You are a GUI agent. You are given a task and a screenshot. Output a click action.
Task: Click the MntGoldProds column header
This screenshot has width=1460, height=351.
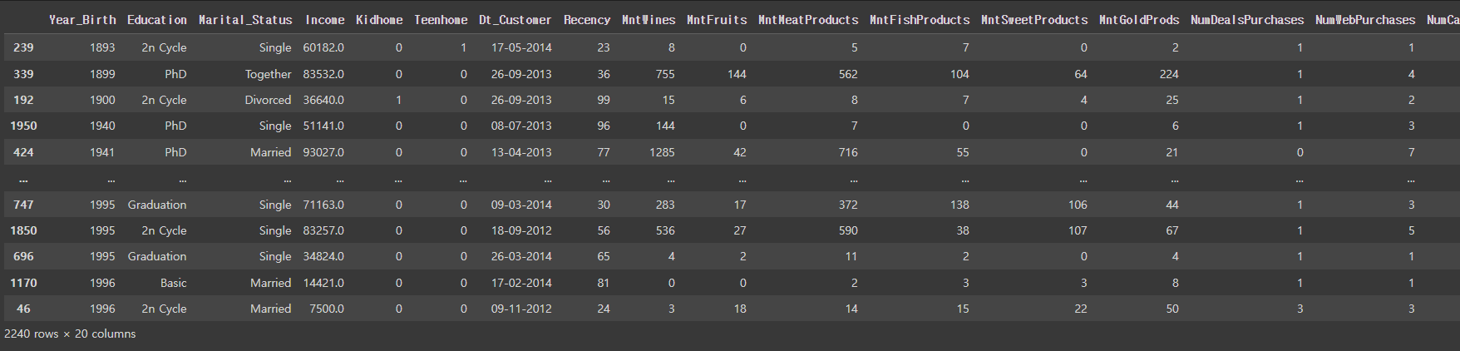click(x=1139, y=20)
